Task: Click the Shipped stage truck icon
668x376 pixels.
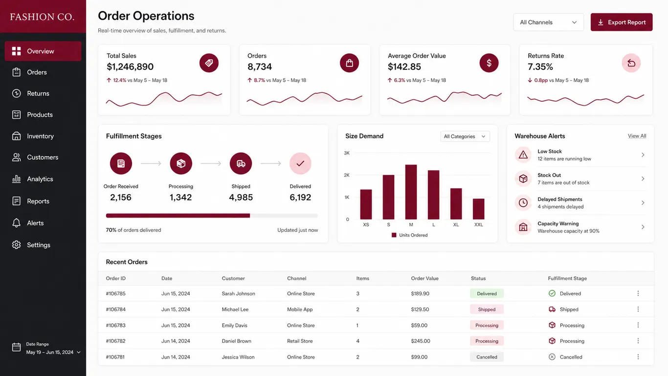Action: point(241,164)
